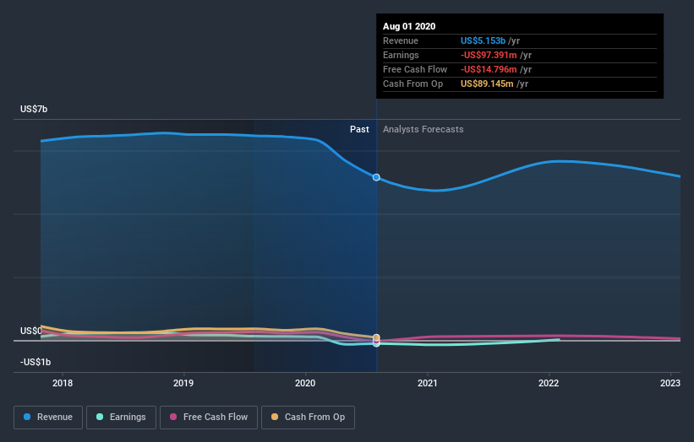694x442 pixels.
Task: Click the 2019 x-axis label
Action: coord(183,383)
